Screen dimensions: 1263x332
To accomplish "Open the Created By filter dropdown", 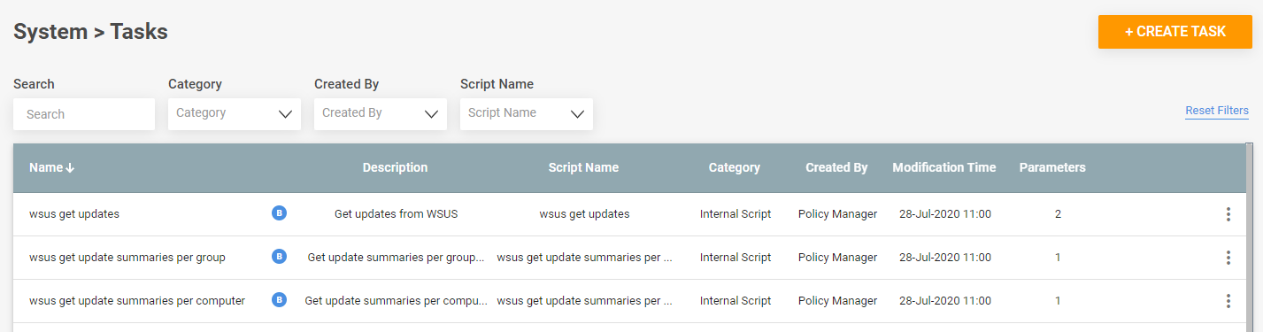I will [x=381, y=114].
